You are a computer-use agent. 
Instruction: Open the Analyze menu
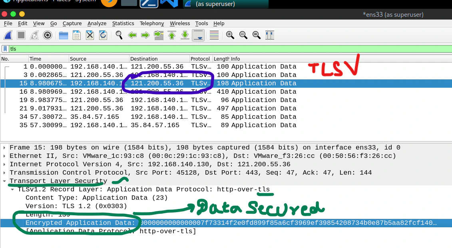pyautogui.click(x=97, y=24)
